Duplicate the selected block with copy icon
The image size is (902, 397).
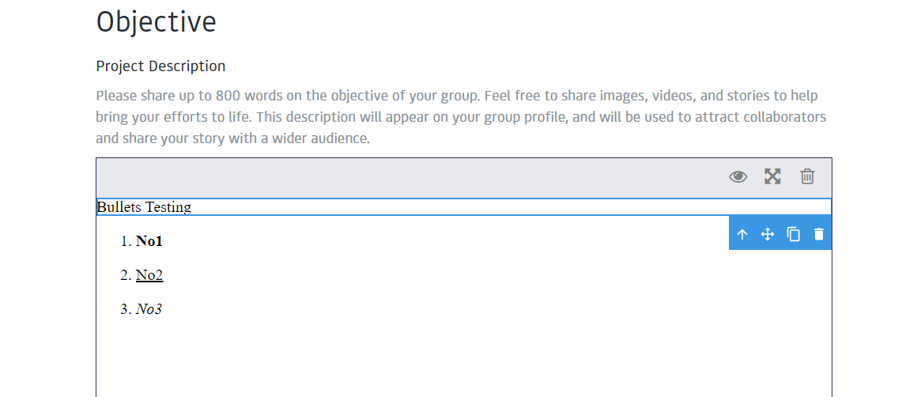(793, 234)
